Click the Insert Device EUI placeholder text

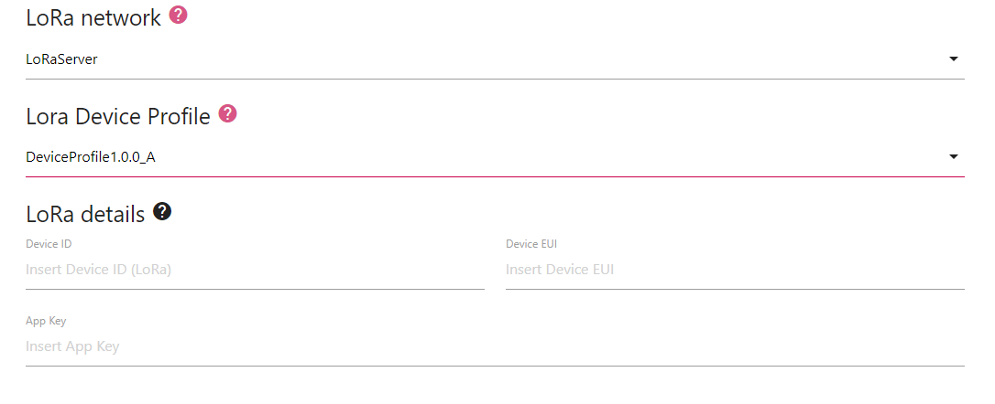pos(560,271)
